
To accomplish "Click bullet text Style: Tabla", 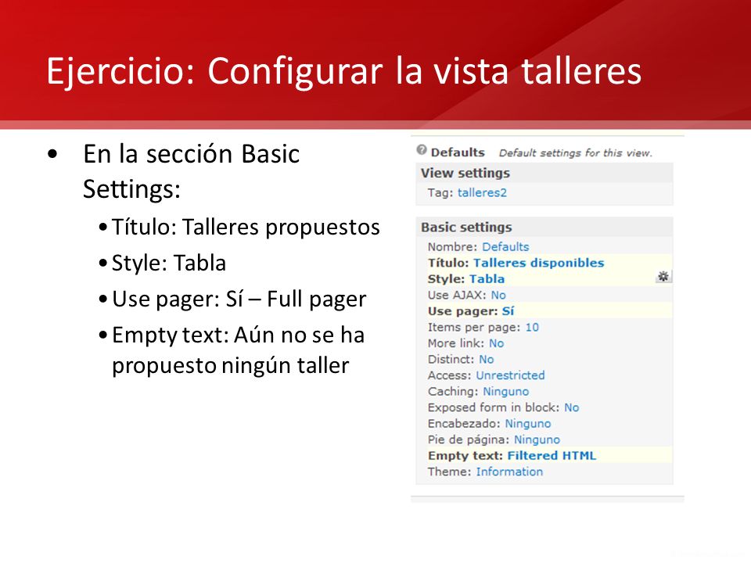I will point(169,263).
